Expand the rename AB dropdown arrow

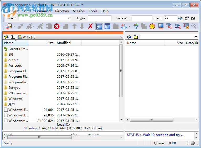129,26
